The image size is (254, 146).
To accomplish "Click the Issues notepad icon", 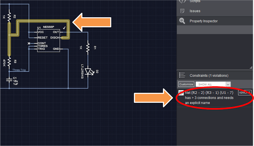I will (x=182, y=11).
